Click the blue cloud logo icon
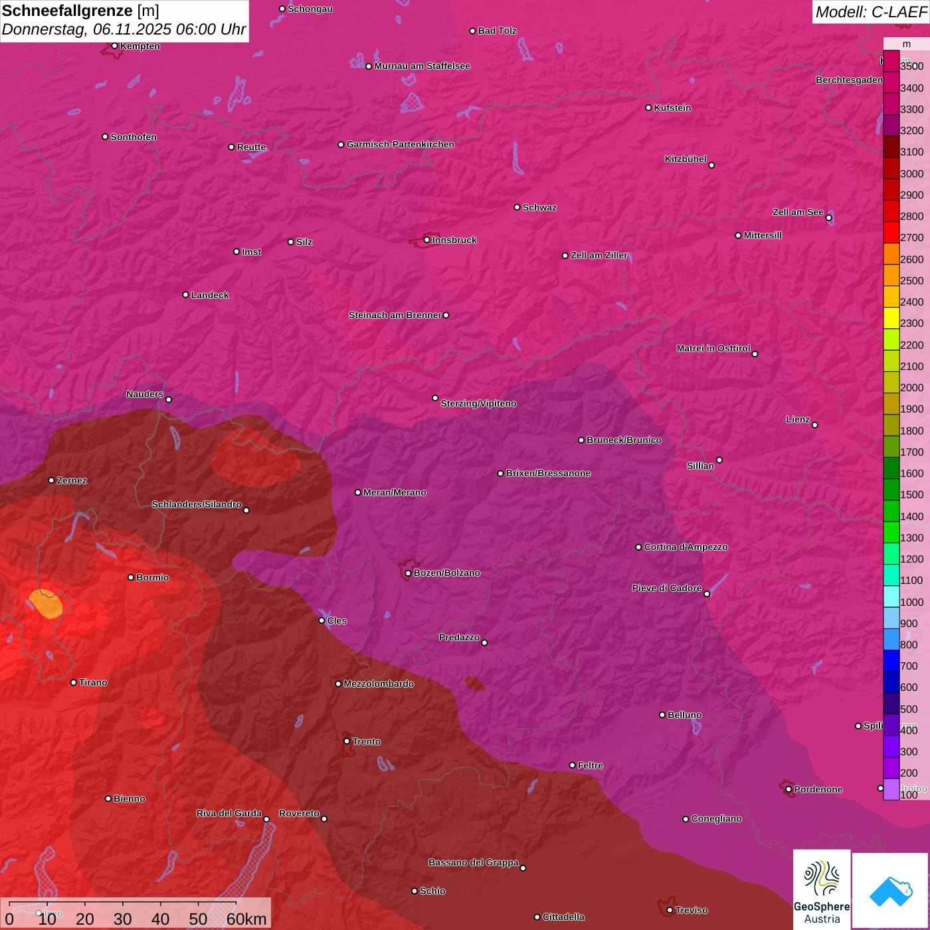The height and width of the screenshot is (930, 930). click(x=891, y=891)
